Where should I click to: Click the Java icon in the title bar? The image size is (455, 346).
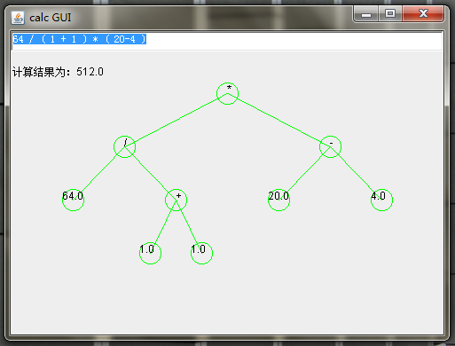(x=18, y=18)
